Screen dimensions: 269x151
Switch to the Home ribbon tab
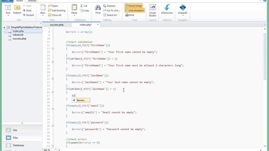click(19, 1)
